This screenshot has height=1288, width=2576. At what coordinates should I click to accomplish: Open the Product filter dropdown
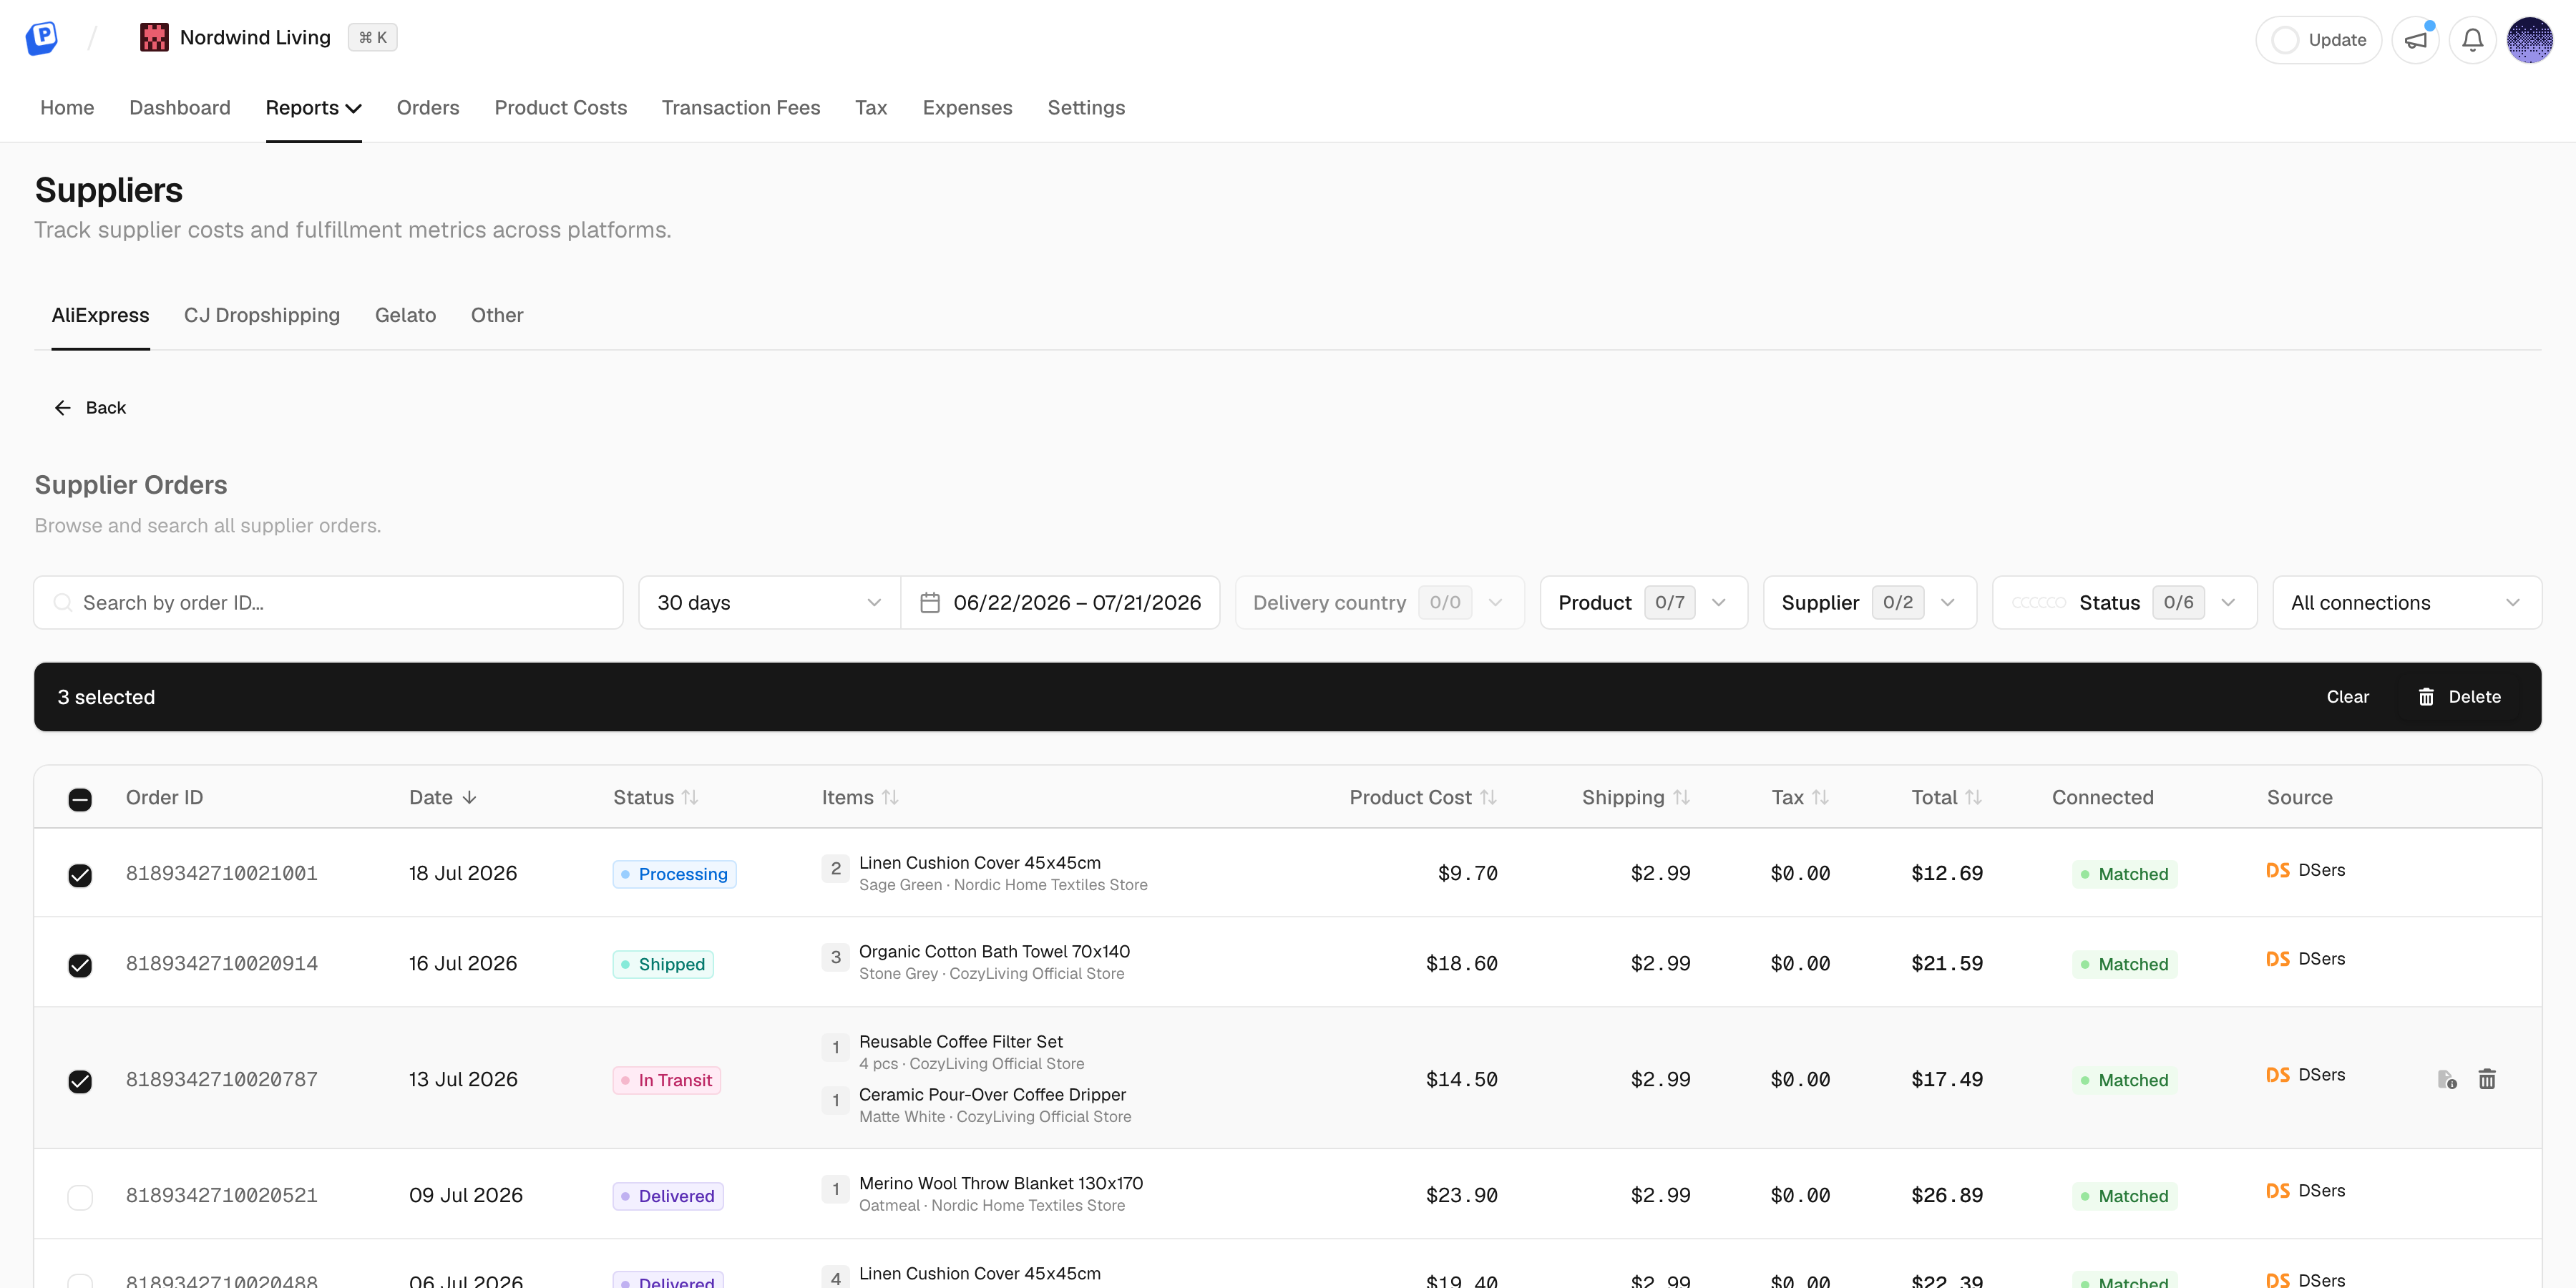pyautogui.click(x=1643, y=603)
